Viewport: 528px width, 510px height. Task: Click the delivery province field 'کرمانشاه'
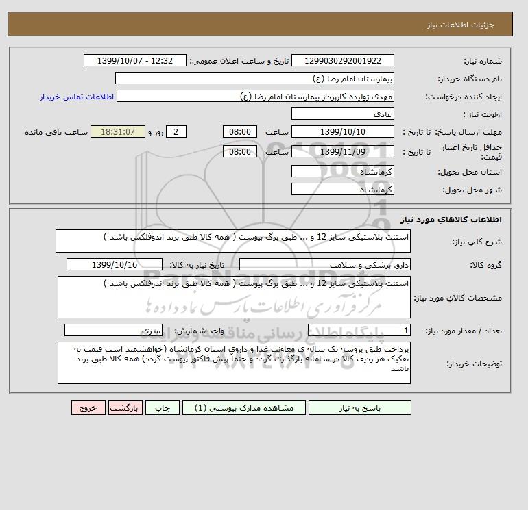point(342,171)
